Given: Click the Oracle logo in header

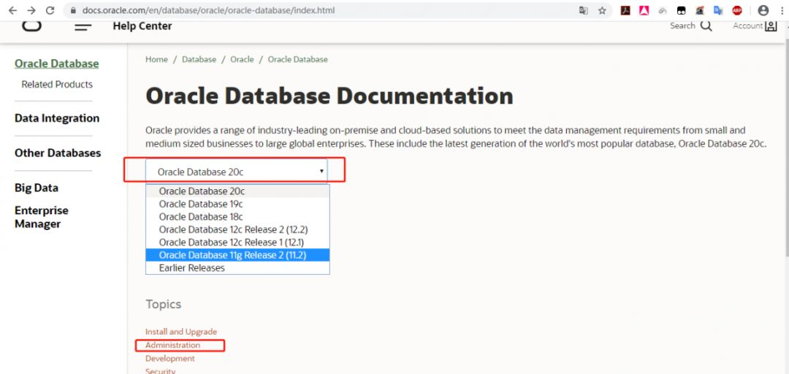Looking at the screenshot, I should click(31, 26).
